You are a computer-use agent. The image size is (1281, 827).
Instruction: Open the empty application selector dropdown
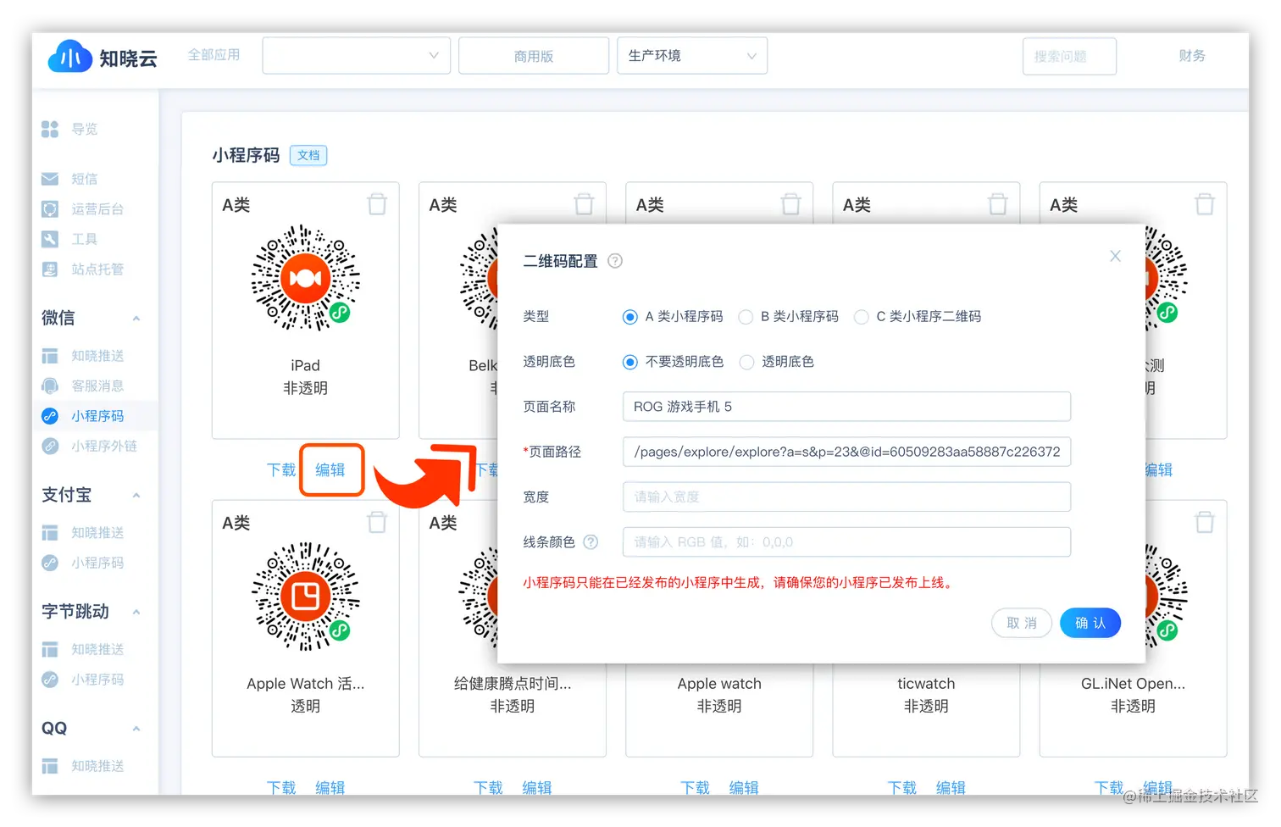[x=356, y=55]
